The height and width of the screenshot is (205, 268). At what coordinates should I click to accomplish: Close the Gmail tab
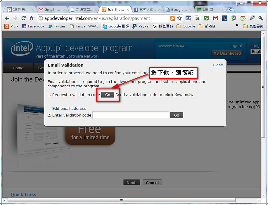coord(64,10)
